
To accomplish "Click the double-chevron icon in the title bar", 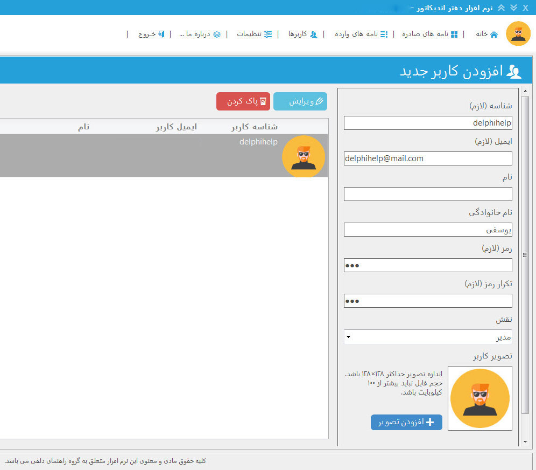I will (x=513, y=8).
